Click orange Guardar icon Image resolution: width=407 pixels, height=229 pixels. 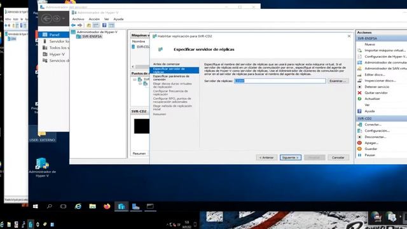click(359, 149)
